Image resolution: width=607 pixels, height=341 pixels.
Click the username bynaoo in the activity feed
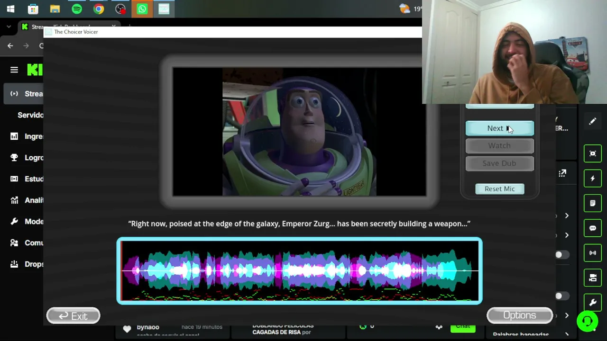[148, 327]
